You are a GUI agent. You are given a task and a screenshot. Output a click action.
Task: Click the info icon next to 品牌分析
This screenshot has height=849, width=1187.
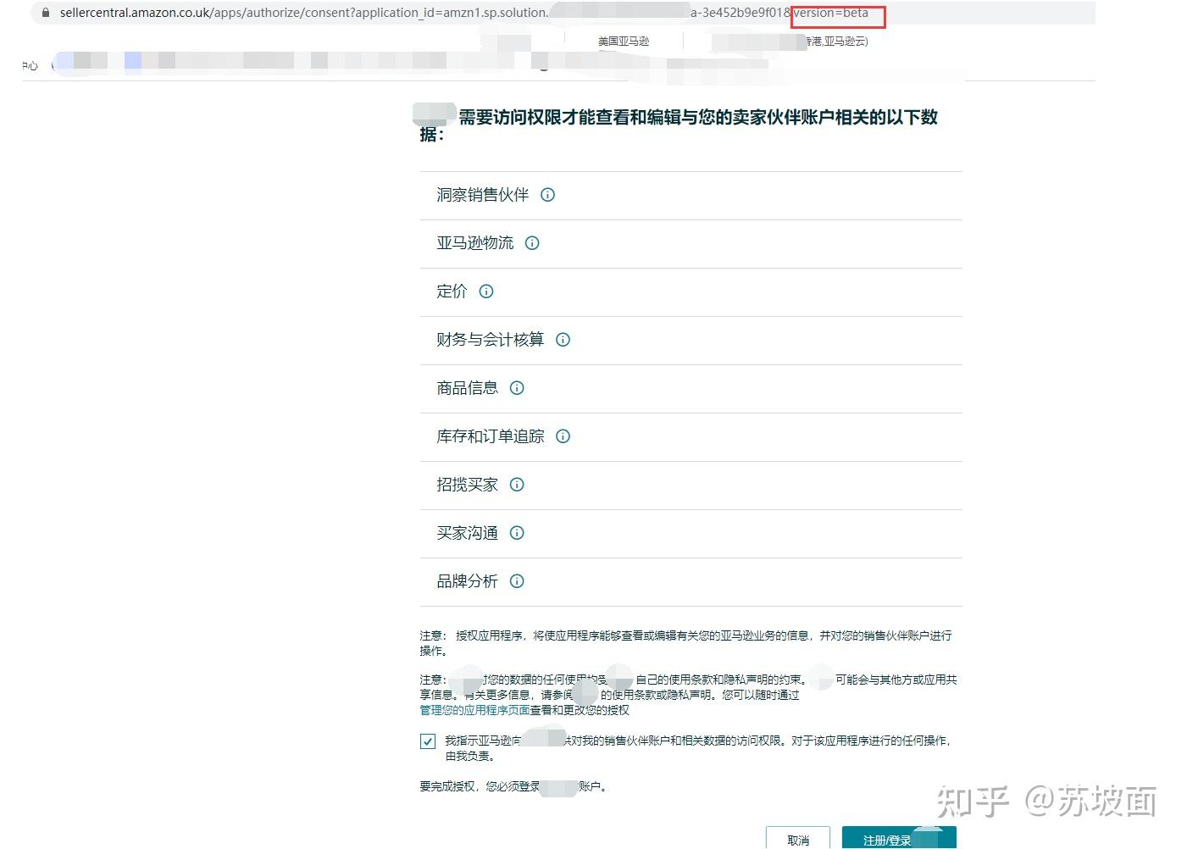point(517,581)
